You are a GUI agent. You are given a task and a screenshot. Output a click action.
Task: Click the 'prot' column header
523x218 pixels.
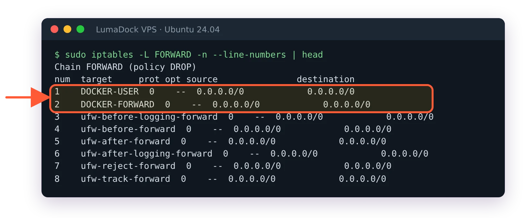(x=149, y=80)
